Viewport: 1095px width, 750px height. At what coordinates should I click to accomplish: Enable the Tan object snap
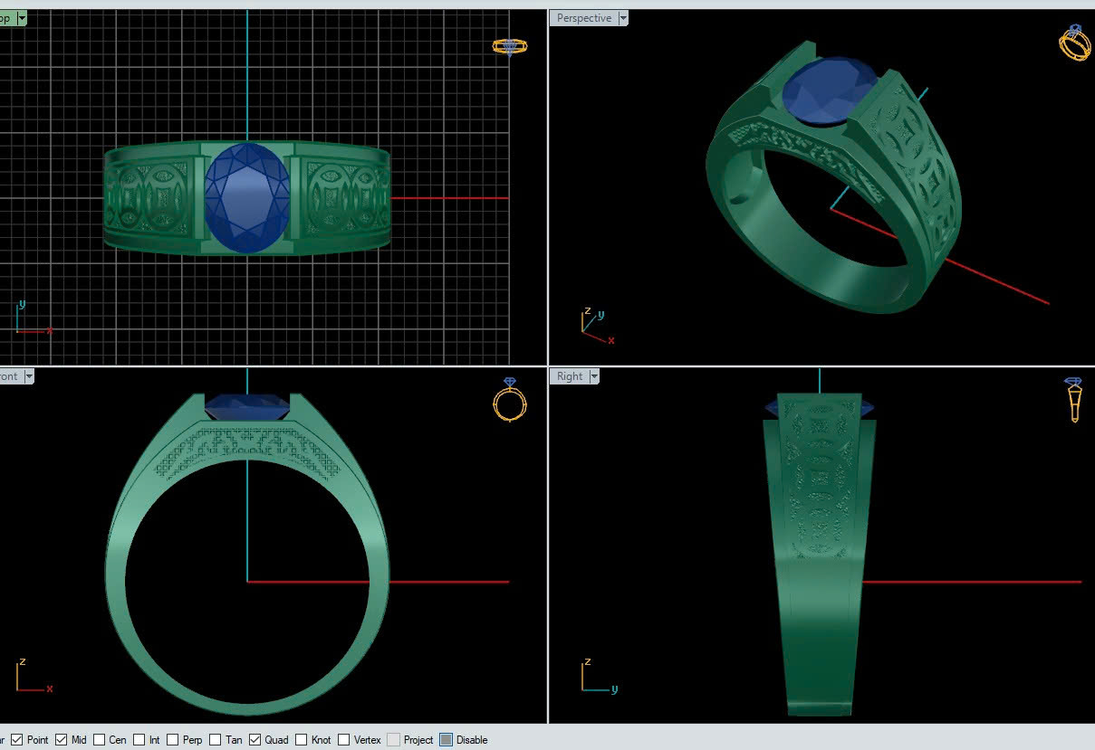point(216,740)
